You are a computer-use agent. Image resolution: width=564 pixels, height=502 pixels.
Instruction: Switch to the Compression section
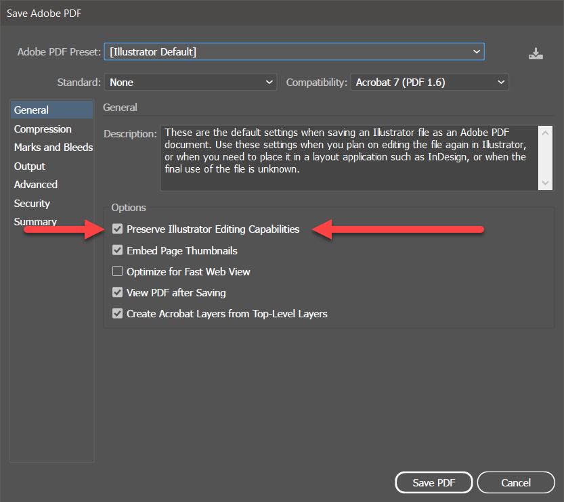pyautogui.click(x=43, y=129)
